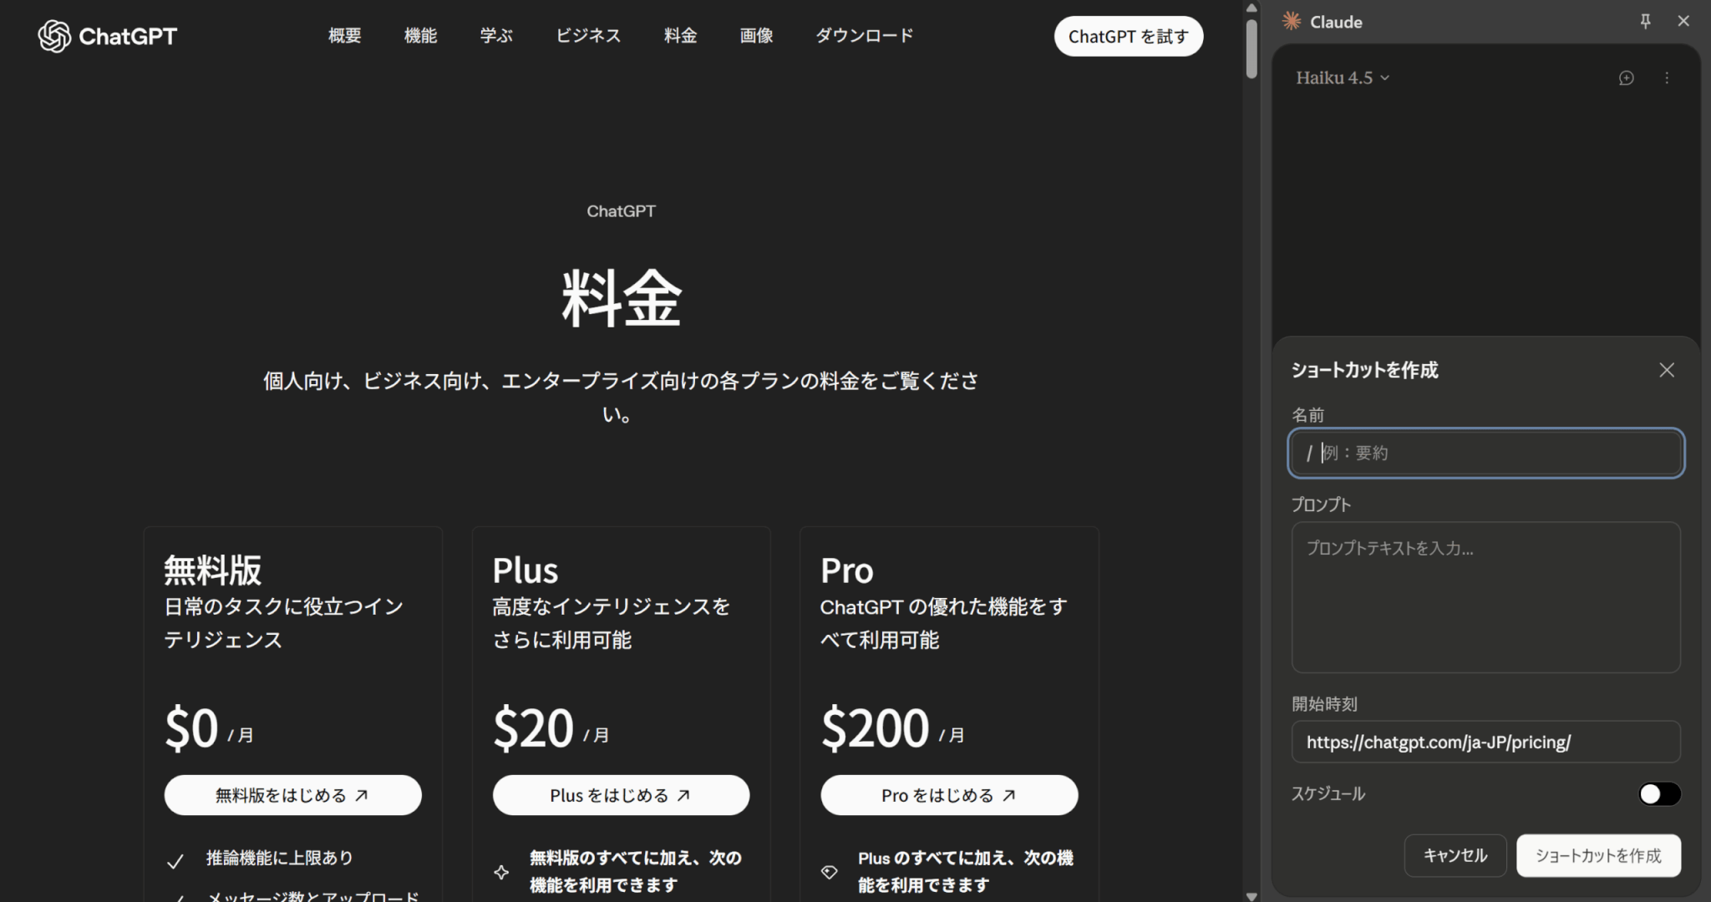Screen dimensions: 1711x902
Task: Focus the プロンプト text area
Action: coord(1485,597)
